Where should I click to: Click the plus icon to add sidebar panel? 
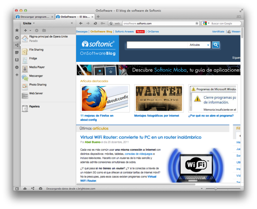tap(17, 75)
